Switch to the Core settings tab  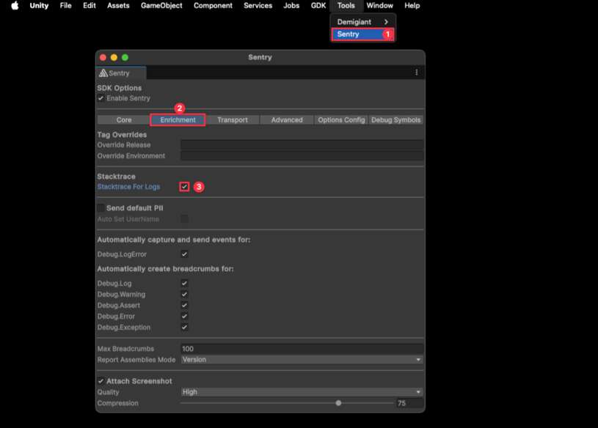[x=123, y=119]
